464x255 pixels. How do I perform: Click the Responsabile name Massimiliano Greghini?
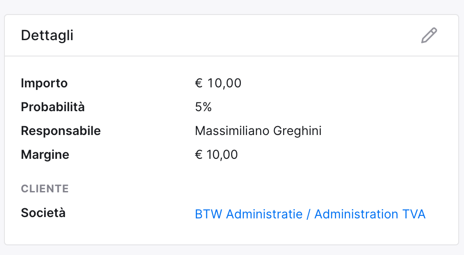click(x=258, y=131)
